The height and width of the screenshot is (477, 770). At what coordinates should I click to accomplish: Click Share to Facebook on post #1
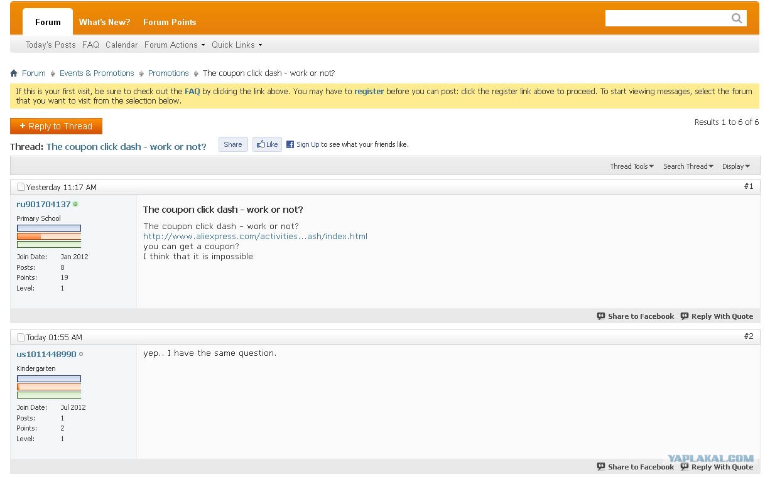pyautogui.click(x=635, y=316)
